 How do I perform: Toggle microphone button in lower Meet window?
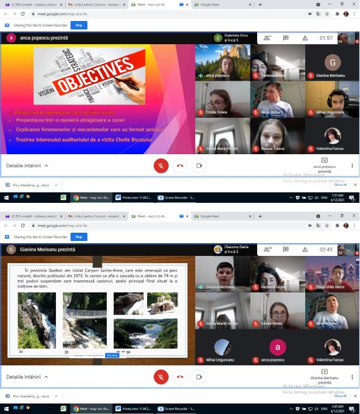[x=161, y=377]
